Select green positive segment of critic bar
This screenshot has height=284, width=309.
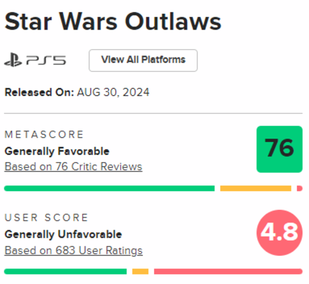click(110, 188)
